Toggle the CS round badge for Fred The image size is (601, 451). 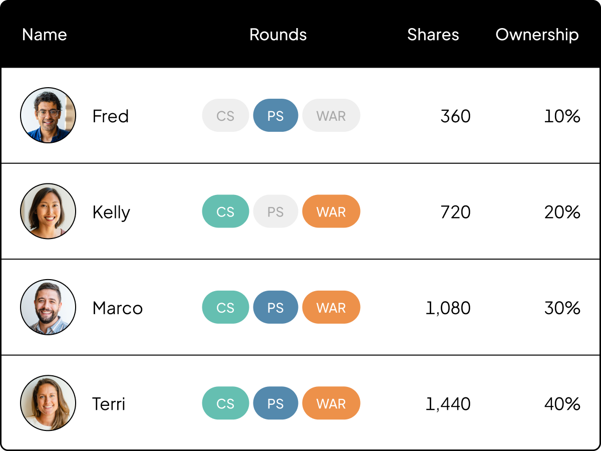click(x=225, y=115)
